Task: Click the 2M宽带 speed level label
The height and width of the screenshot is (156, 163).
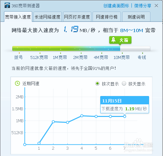Action: pyautogui.click(x=80, y=57)
